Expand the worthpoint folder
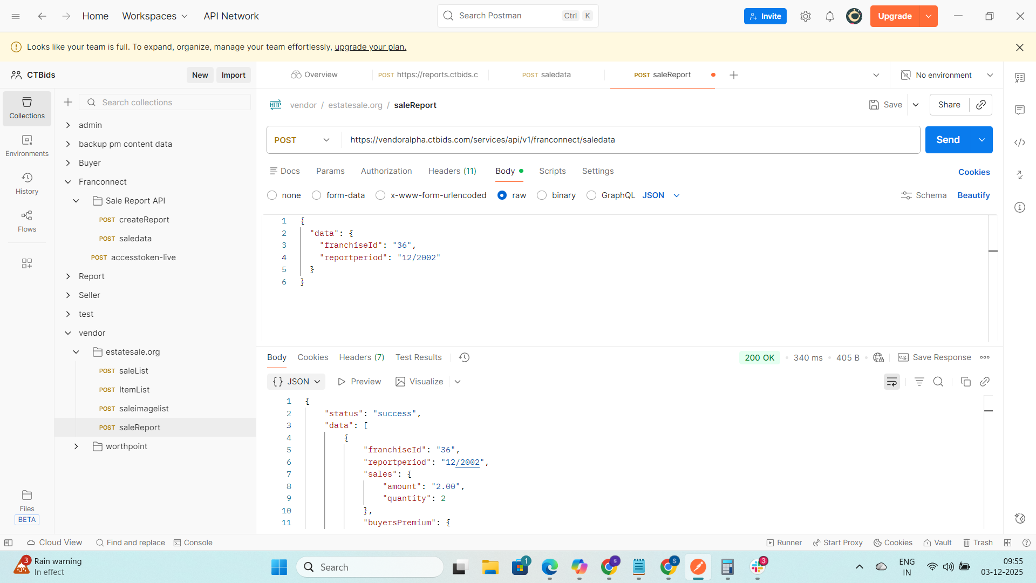 pyautogui.click(x=76, y=446)
